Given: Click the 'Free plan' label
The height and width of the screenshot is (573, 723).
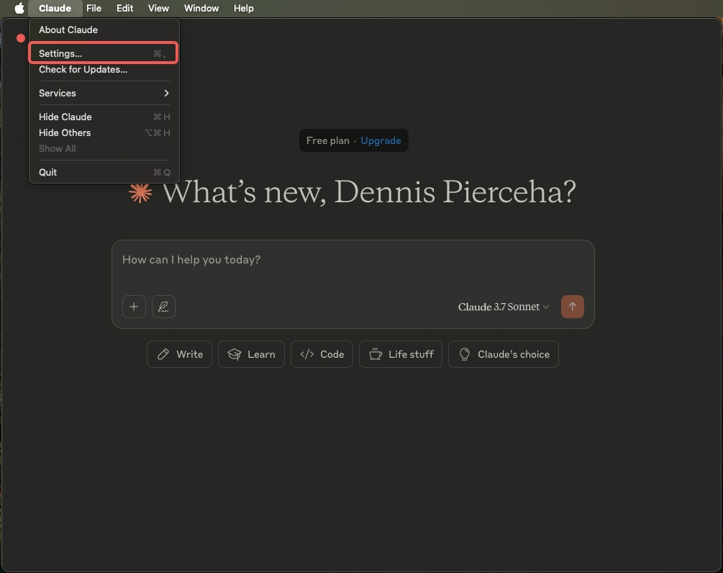Looking at the screenshot, I should point(328,140).
